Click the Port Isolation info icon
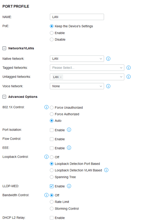Screen dimensions: 141x223 point(69,130)
